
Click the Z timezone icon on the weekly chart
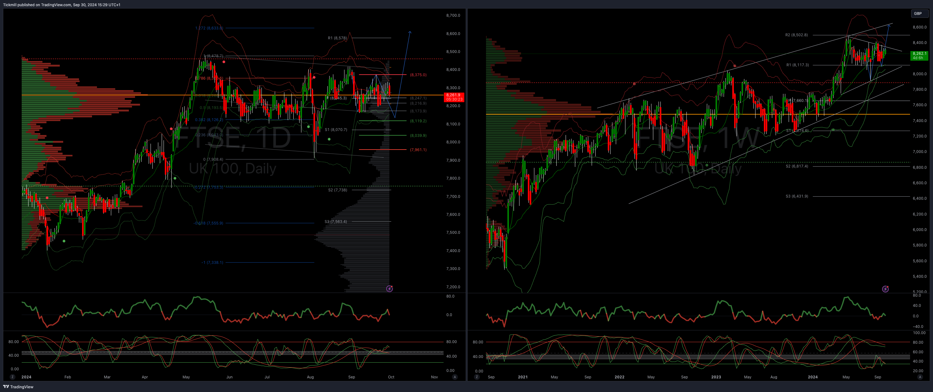pos(477,377)
